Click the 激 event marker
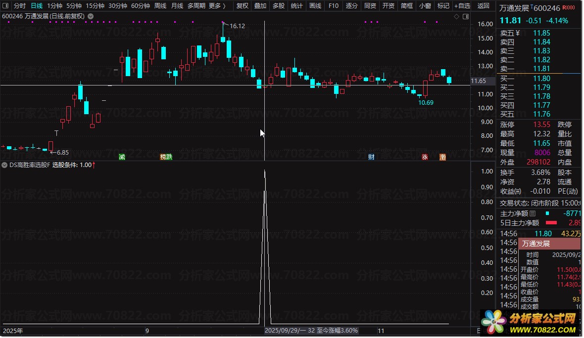 coord(442,157)
